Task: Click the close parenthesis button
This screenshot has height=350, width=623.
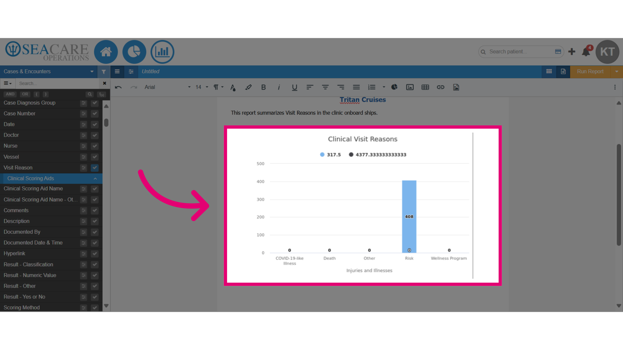Action: 45,94
